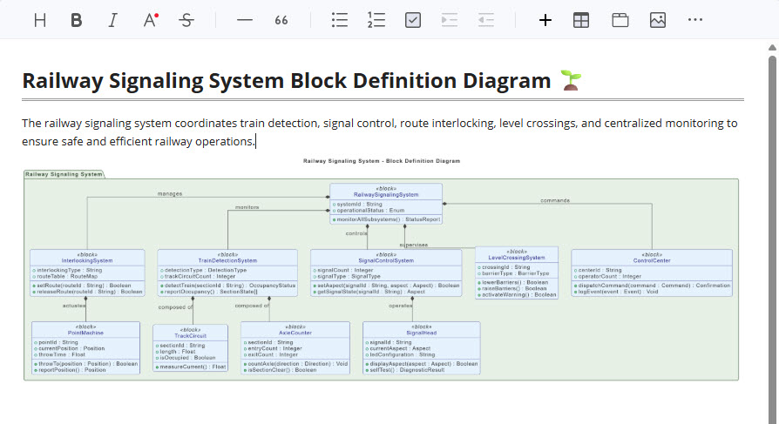Toggle italic text style
This screenshot has width=779, height=424.
pyautogui.click(x=112, y=20)
